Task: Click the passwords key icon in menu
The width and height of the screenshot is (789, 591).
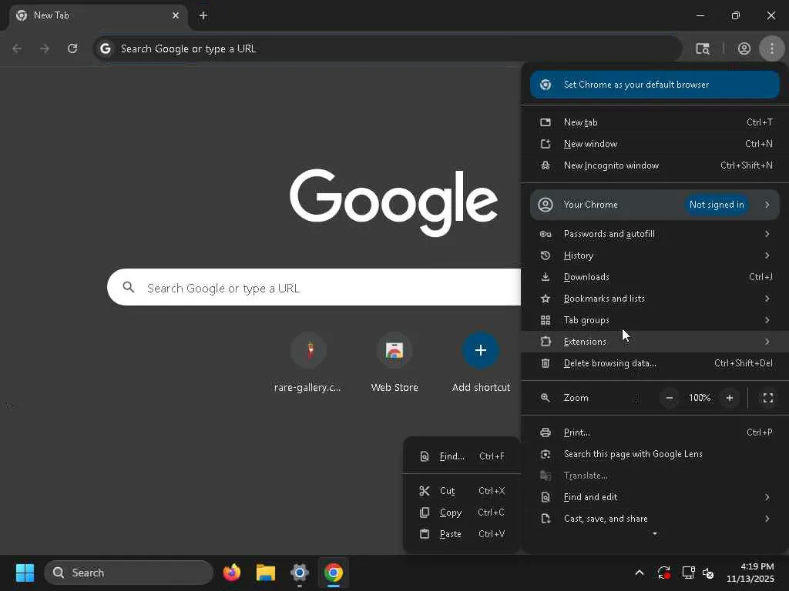Action: (546, 234)
